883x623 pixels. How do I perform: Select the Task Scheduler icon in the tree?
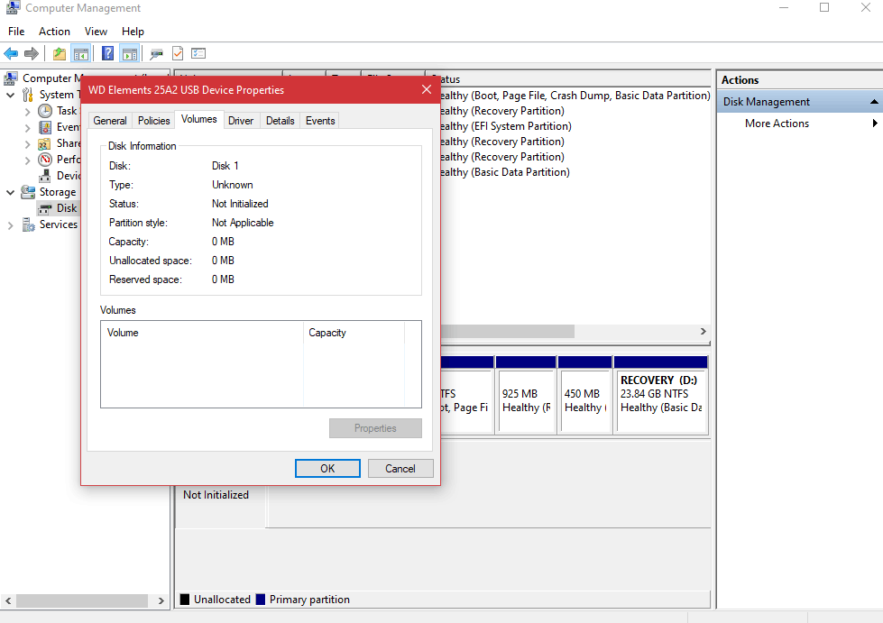coord(47,110)
